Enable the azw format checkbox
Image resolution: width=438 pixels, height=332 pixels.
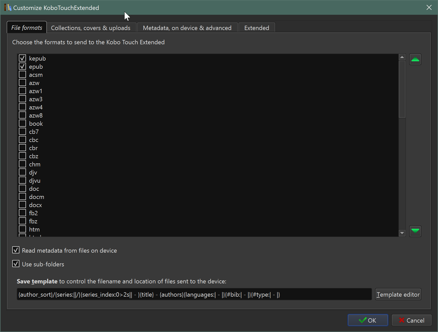coord(22,83)
